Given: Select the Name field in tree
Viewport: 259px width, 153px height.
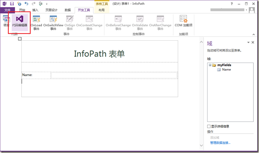Looking at the screenshot, I should point(227,70).
